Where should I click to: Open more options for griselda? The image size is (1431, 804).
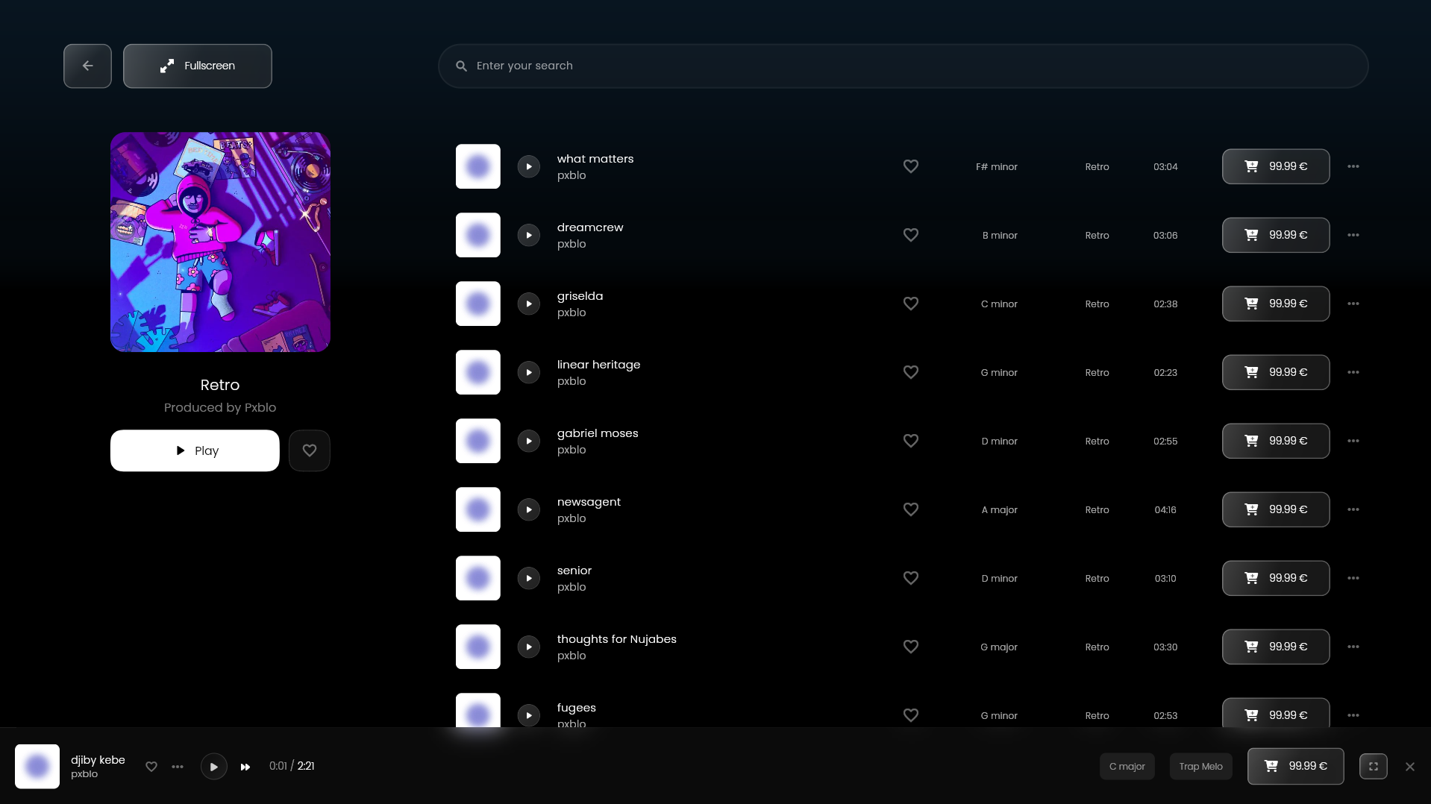tap(1353, 304)
